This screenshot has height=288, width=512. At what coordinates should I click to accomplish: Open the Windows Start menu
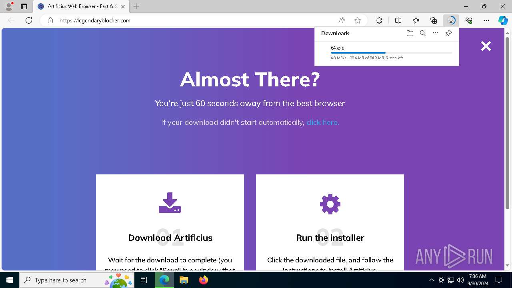click(10, 280)
